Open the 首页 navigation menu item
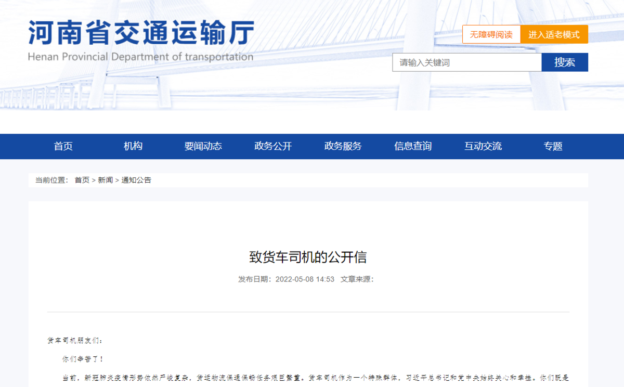The width and height of the screenshot is (624, 387). [x=63, y=146]
